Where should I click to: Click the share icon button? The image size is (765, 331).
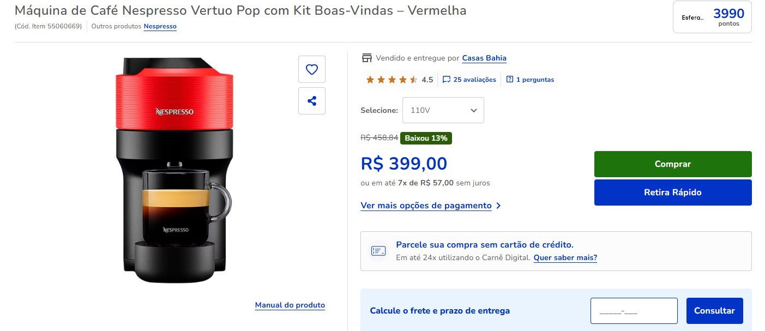point(312,101)
